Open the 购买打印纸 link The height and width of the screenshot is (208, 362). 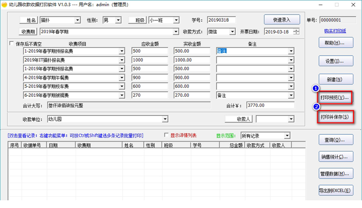[335, 31]
